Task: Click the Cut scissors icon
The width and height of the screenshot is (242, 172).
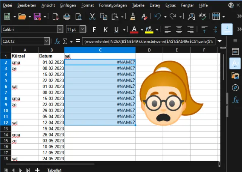Action: (x=92, y=17)
